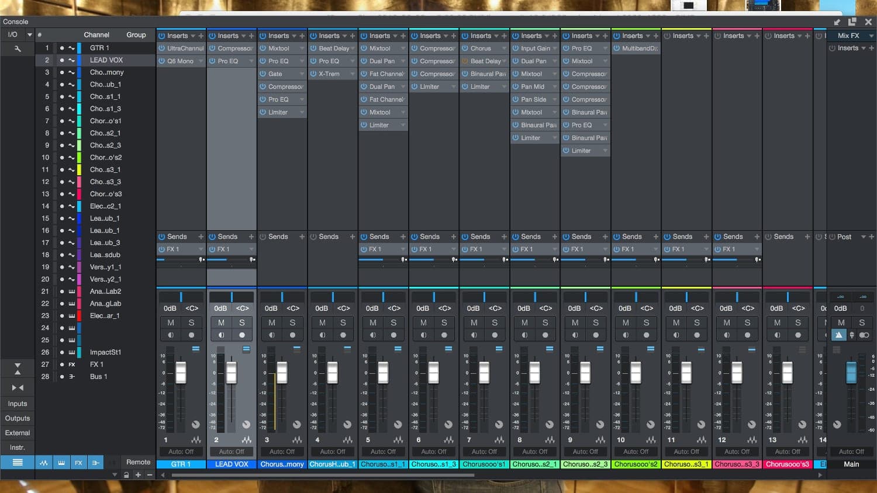
Task: Open the Instr. panel
Action: point(18,447)
